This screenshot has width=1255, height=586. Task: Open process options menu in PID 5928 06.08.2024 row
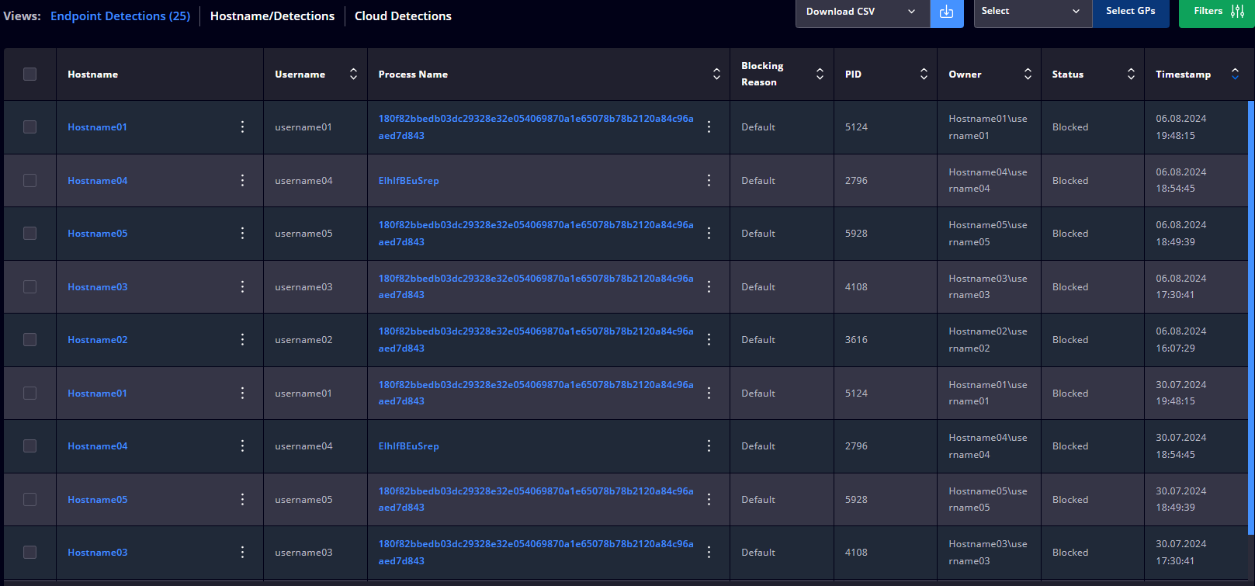[709, 233]
